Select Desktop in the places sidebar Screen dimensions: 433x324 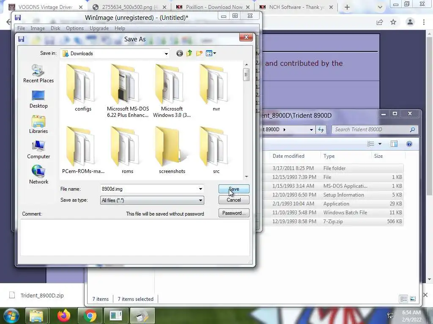(x=38, y=100)
